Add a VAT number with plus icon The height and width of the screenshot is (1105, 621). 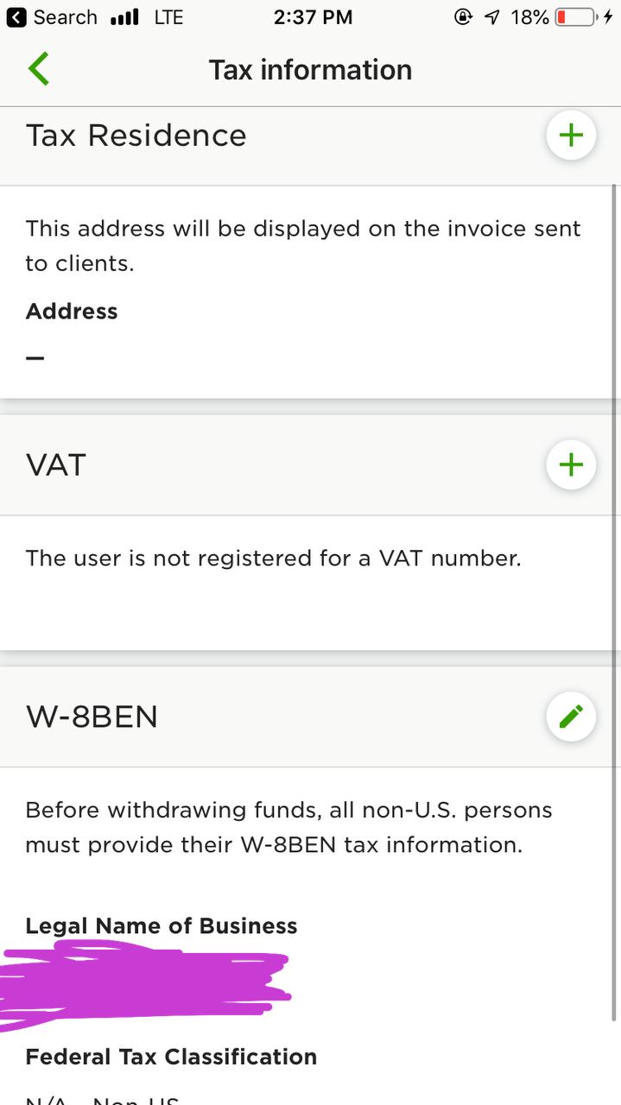click(571, 465)
